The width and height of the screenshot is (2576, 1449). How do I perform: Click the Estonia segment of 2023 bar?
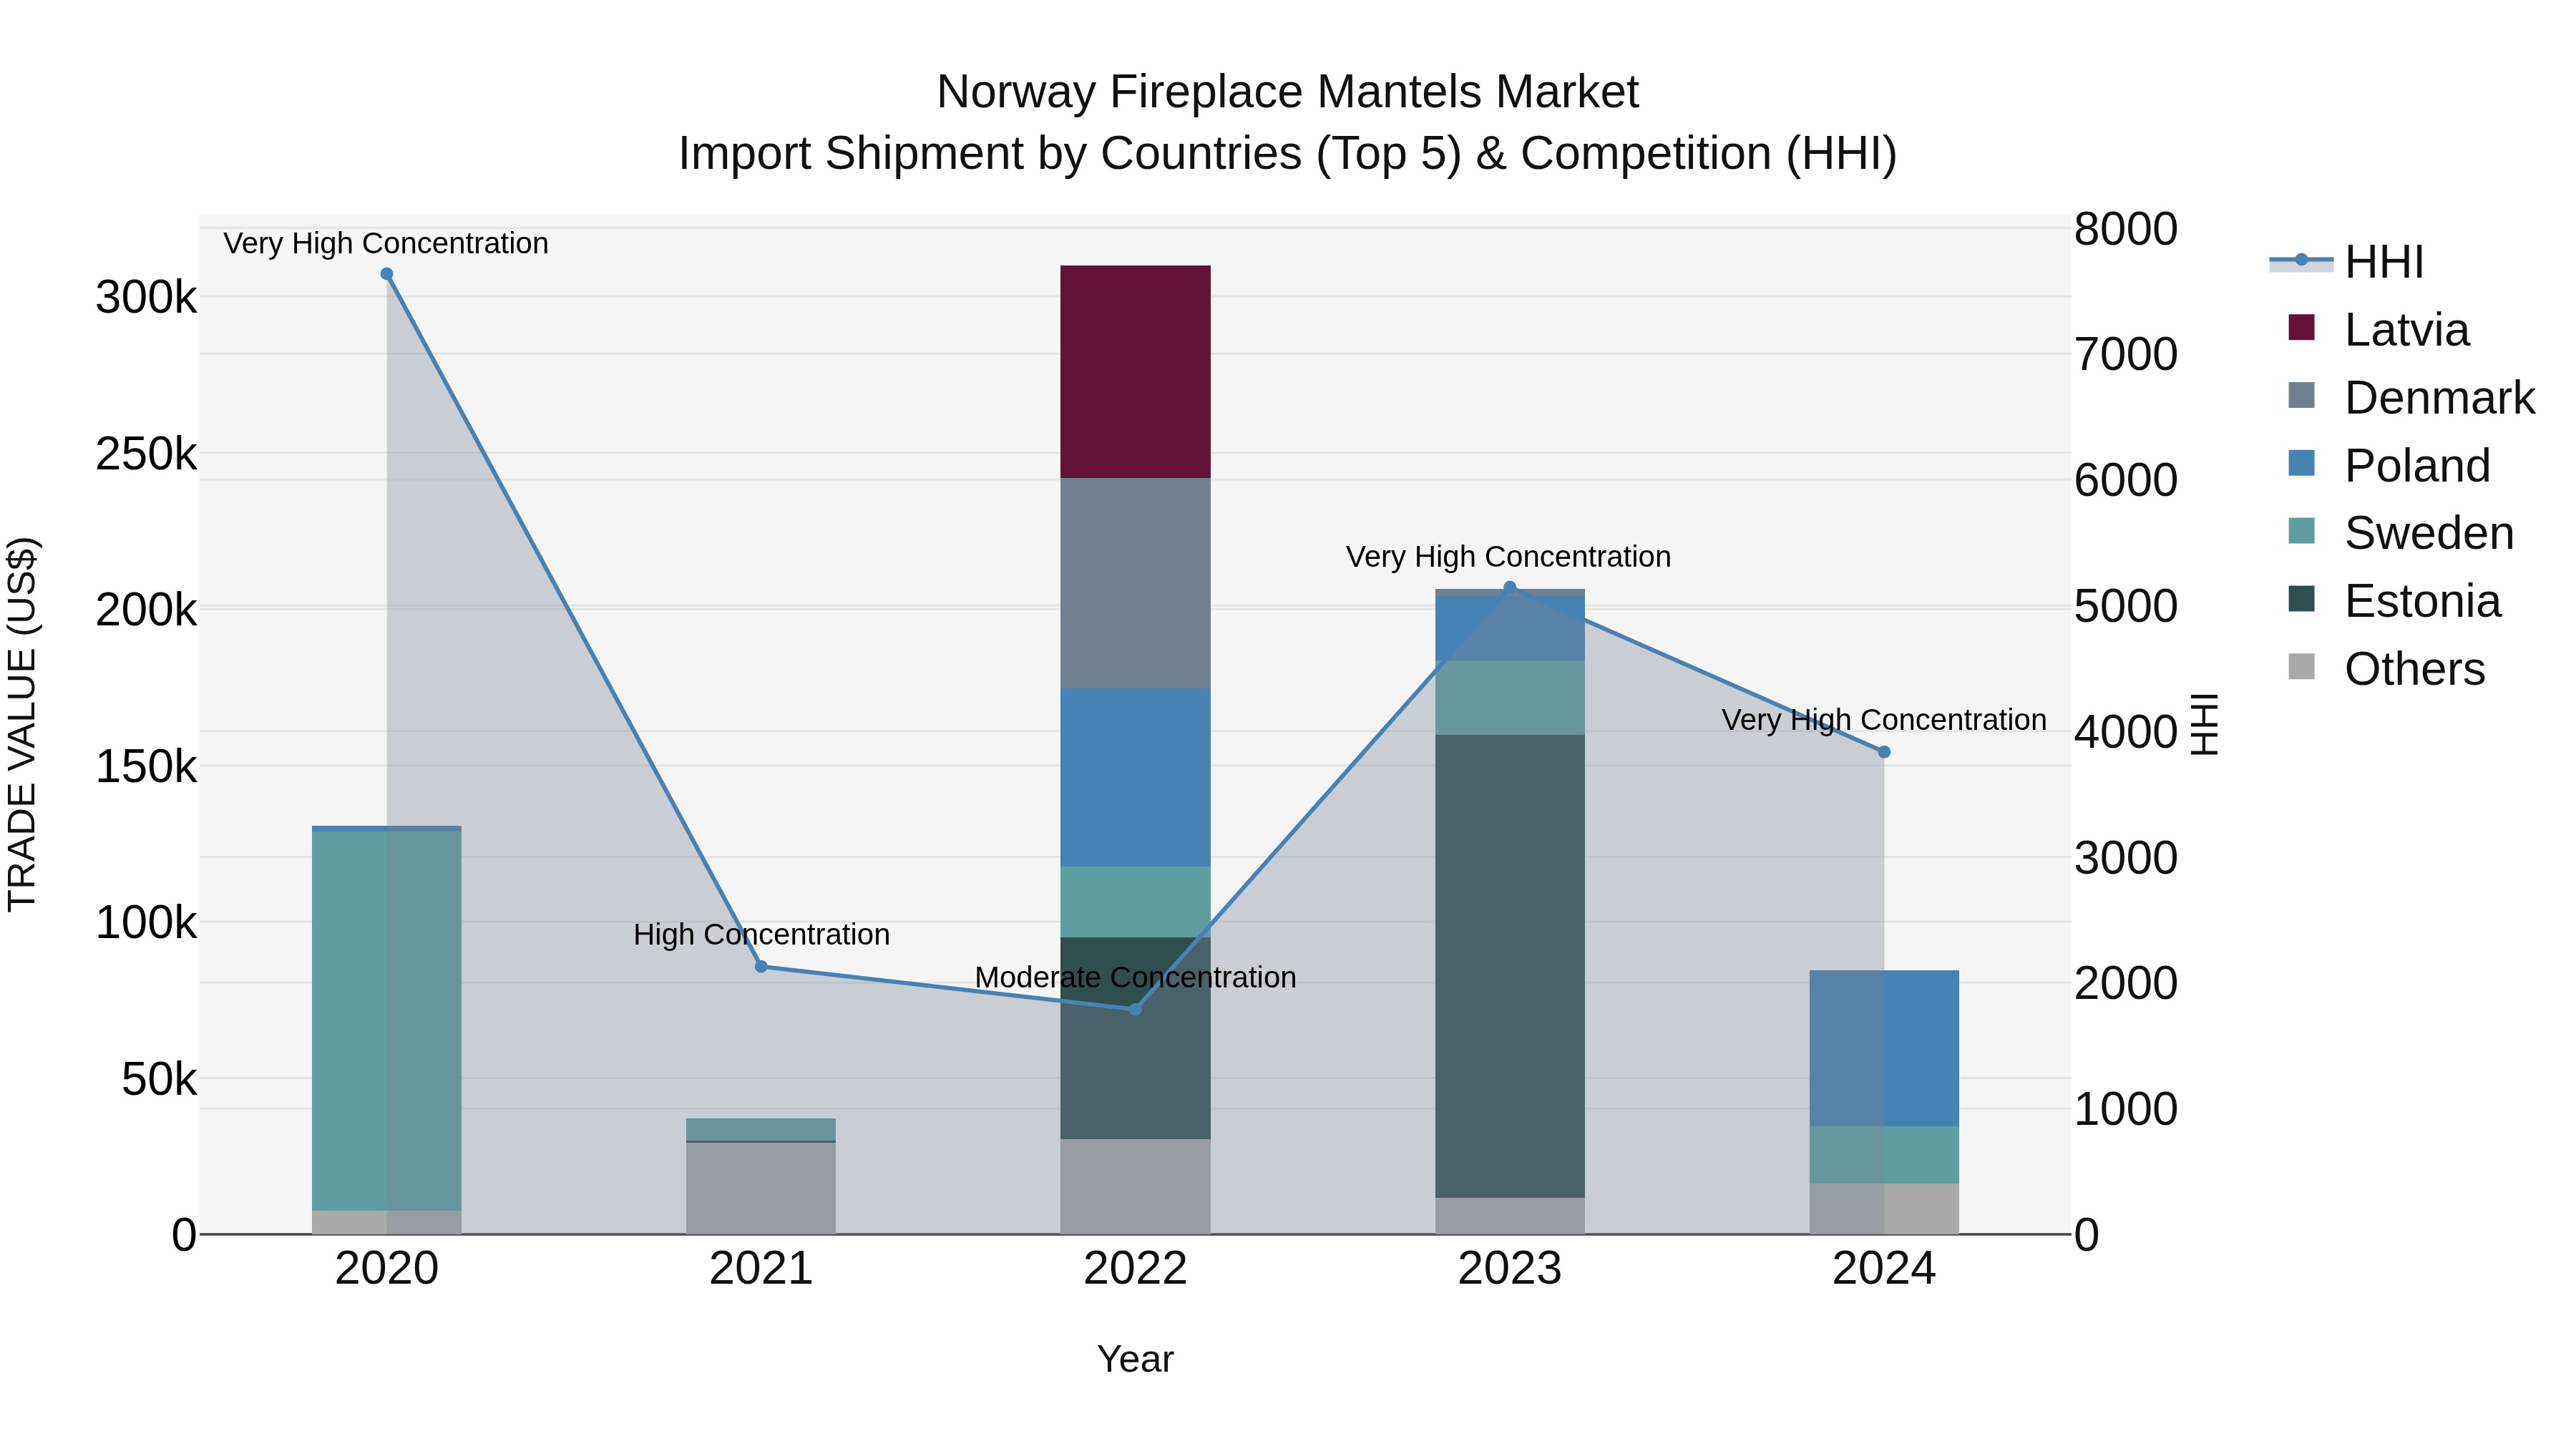tap(1510, 966)
